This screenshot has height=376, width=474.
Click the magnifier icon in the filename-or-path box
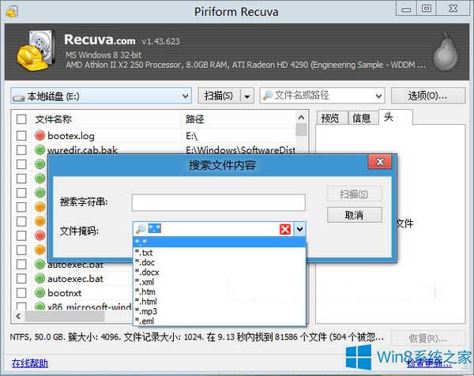(x=268, y=96)
